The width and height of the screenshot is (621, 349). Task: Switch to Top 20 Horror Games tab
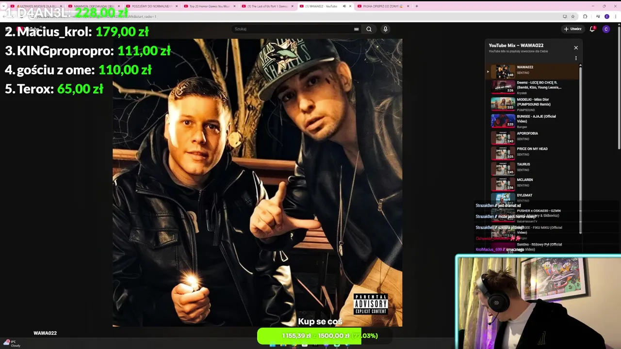click(x=210, y=6)
